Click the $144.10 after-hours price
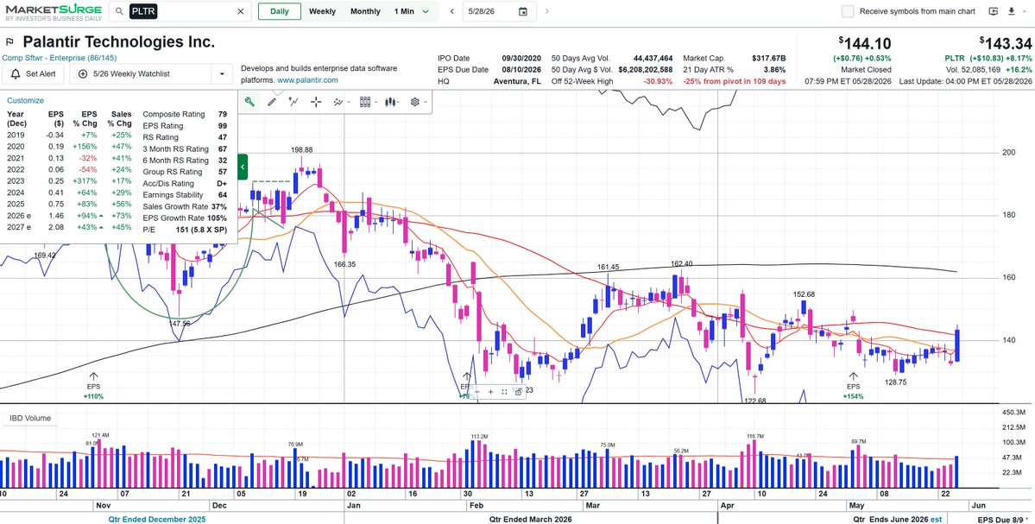This screenshot has height=524, width=1035. click(x=864, y=43)
